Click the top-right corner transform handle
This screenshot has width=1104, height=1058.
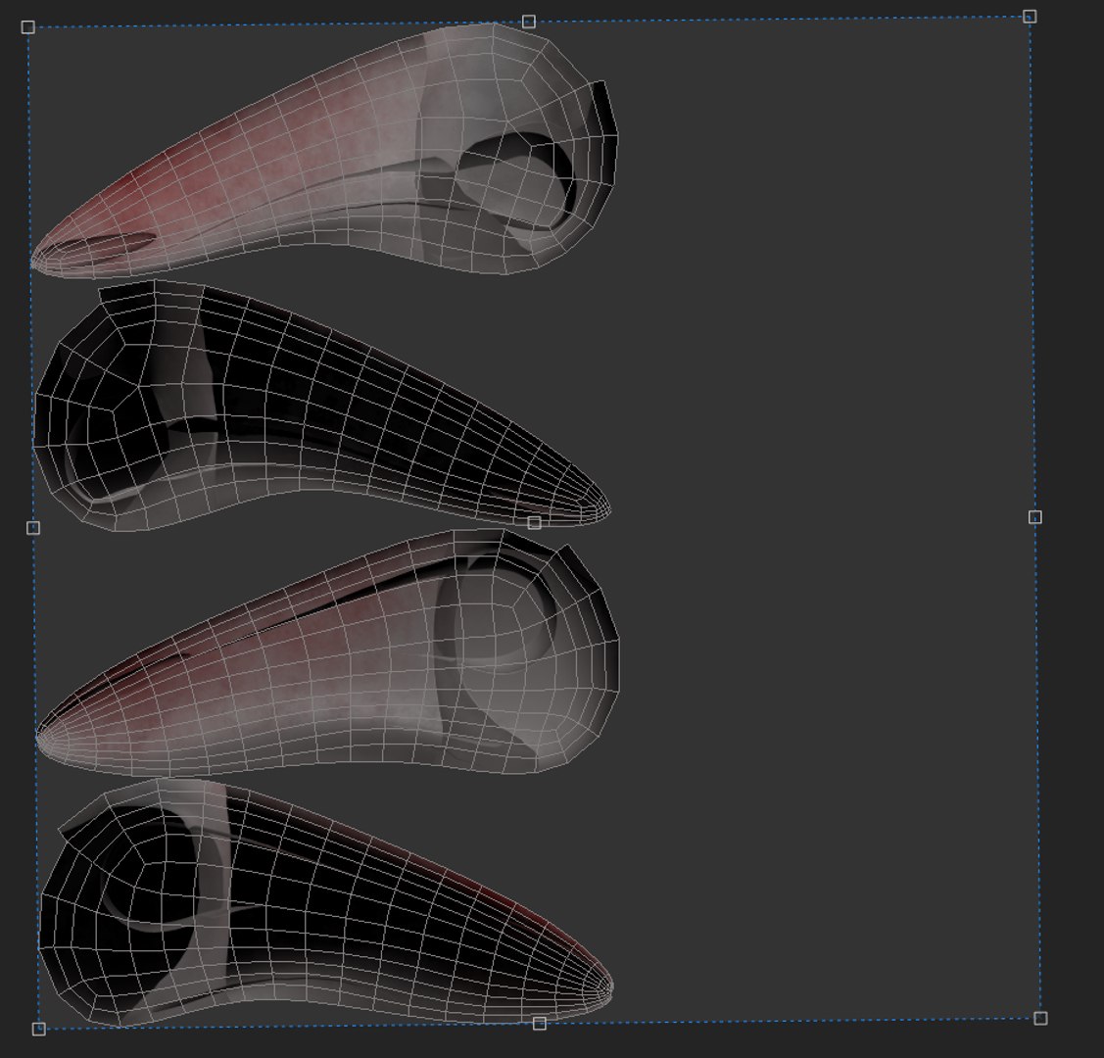click(x=1030, y=17)
